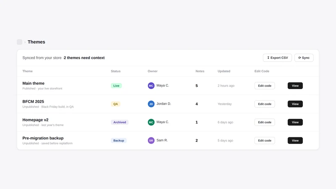View the BFCM 2025 theme
Screen dimensions: 336x189
[295, 104]
